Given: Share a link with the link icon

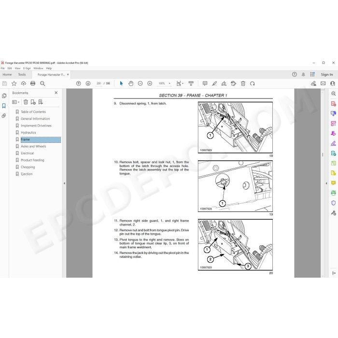Looking at the screenshot, I should tap(313, 84).
